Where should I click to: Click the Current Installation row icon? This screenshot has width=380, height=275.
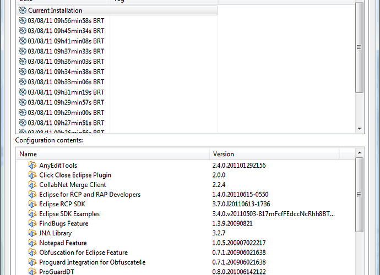pyautogui.click(x=23, y=10)
